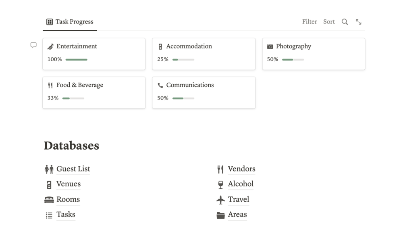Open the Vendors database link

241,169
